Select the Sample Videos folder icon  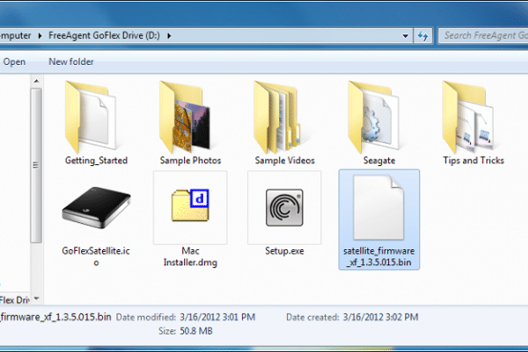(x=278, y=117)
